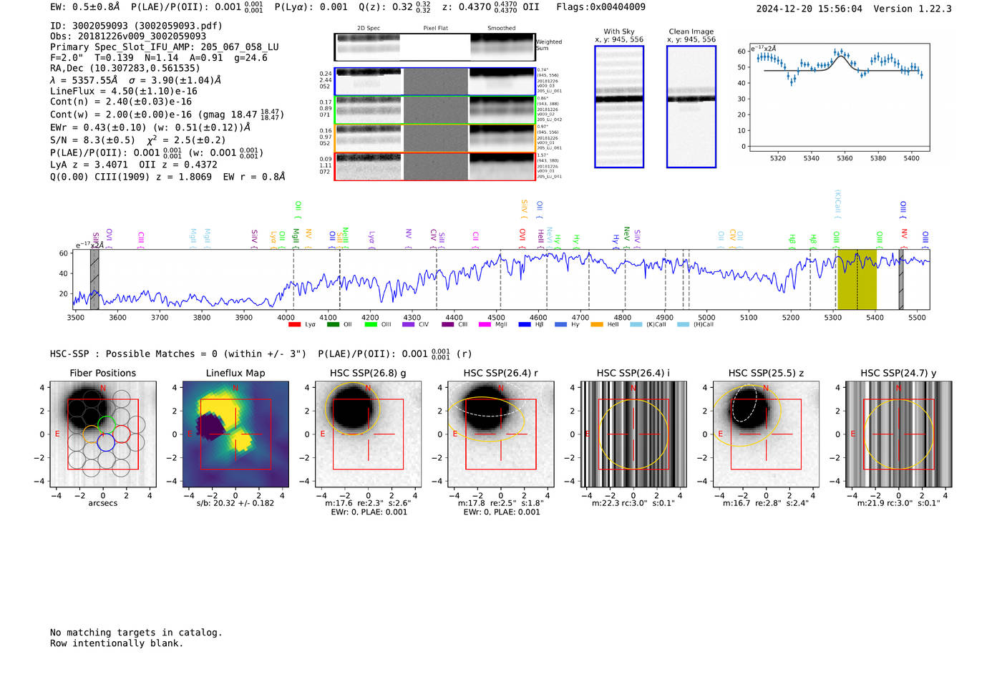This screenshot has width=1002, height=682.
Task: Click the orange HeII legend swatch
Action: 597,325
